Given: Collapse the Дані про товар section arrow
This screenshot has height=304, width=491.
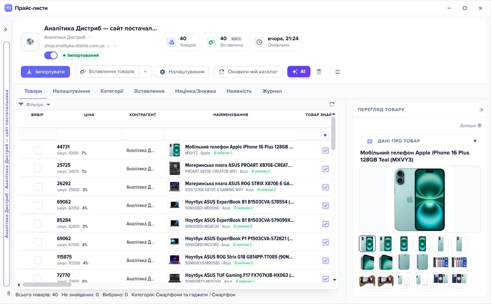Looking at the screenshot, I should pyautogui.click(x=475, y=141).
